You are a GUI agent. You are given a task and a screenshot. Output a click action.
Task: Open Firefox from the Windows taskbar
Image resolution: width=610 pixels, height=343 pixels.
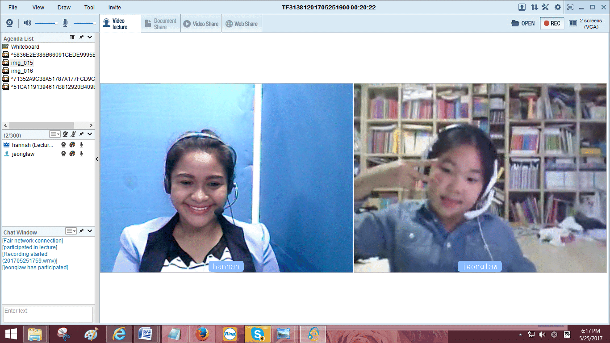202,334
